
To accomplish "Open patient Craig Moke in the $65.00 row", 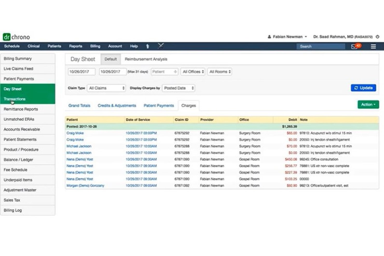I will [75, 133].
